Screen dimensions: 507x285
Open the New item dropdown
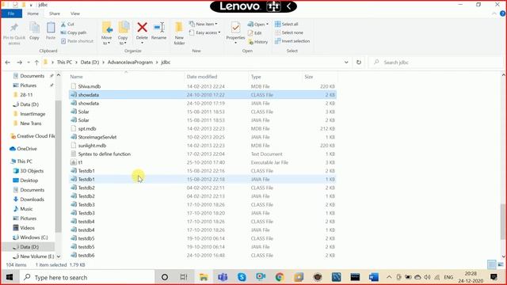204,25
